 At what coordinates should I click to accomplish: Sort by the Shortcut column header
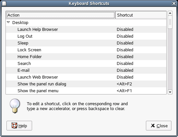click(x=141, y=15)
